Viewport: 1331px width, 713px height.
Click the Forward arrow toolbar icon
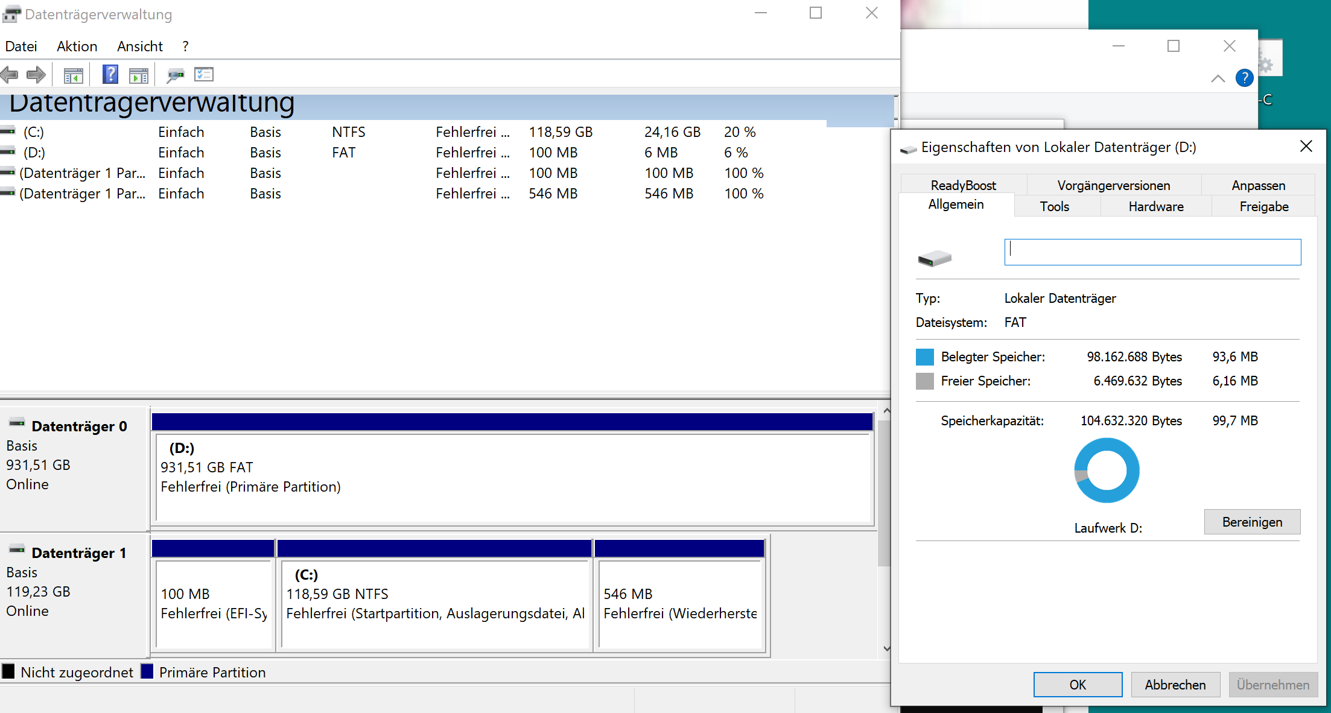pyautogui.click(x=36, y=75)
